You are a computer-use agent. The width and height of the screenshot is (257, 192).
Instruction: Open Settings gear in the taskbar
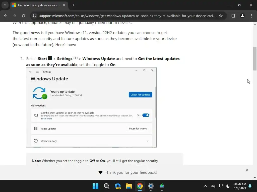[151, 186]
